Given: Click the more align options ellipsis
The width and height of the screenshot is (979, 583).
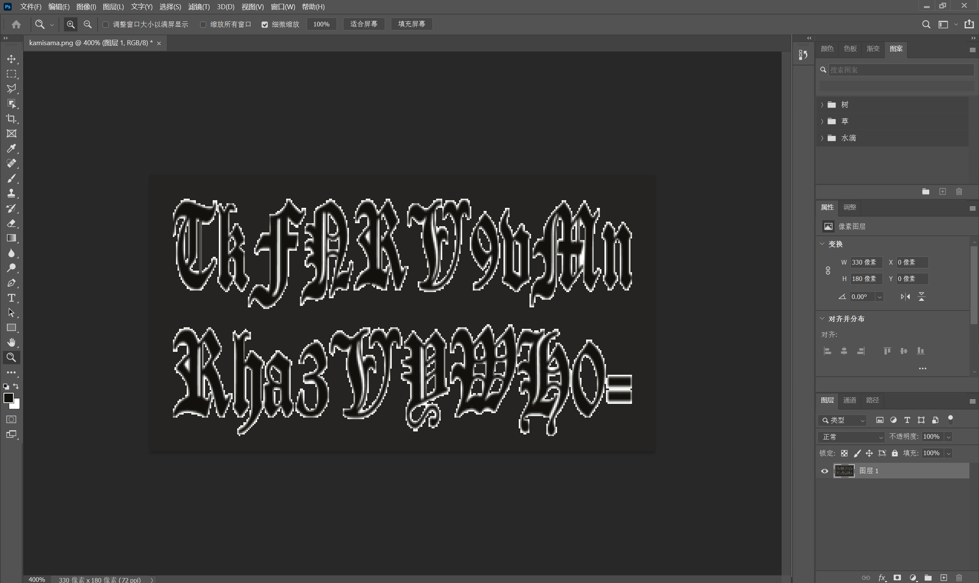Looking at the screenshot, I should click(922, 369).
